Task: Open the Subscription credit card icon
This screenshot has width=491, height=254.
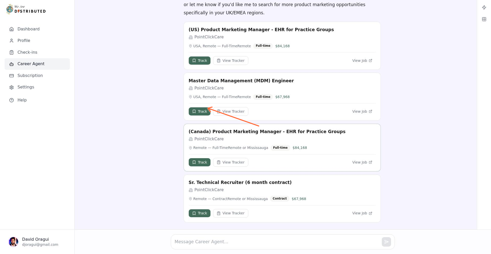Action: pyautogui.click(x=12, y=76)
